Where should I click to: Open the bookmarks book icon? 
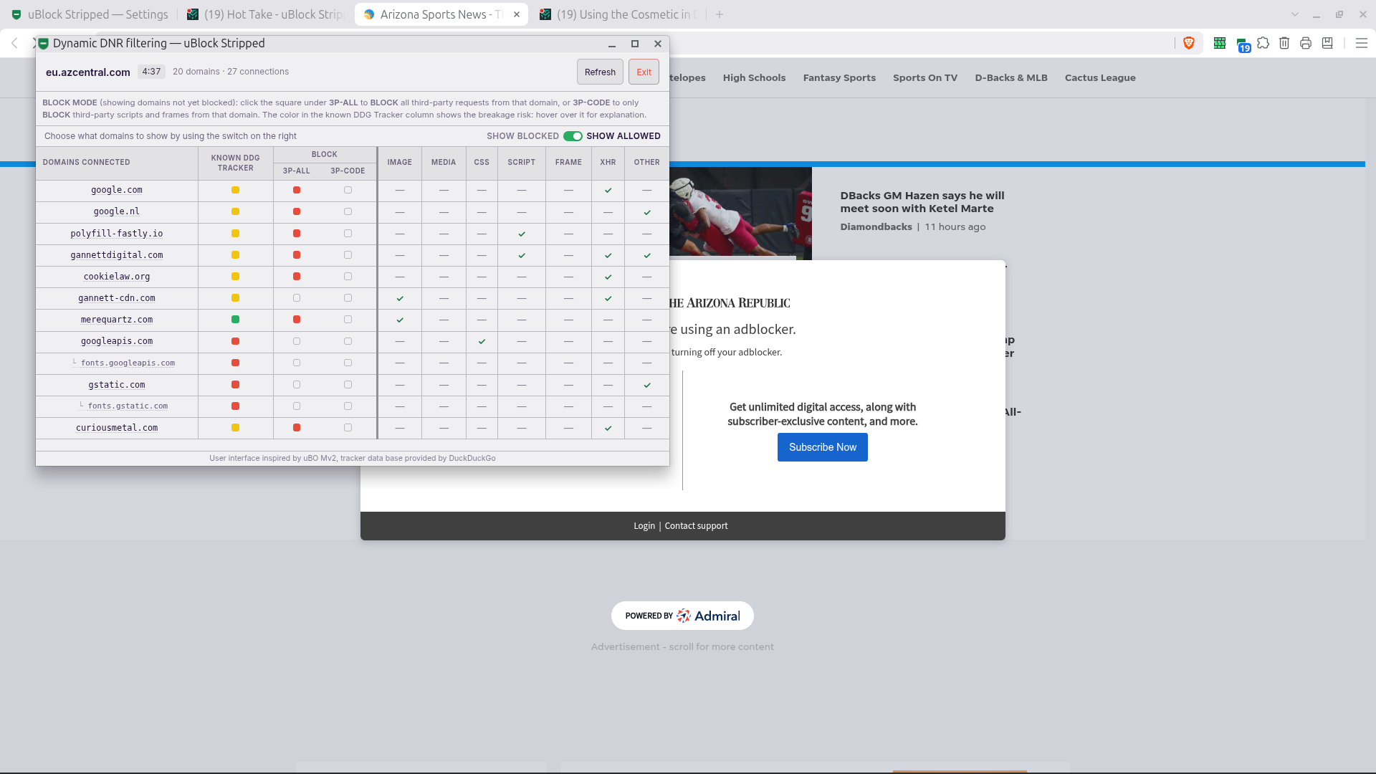pos(1327,44)
